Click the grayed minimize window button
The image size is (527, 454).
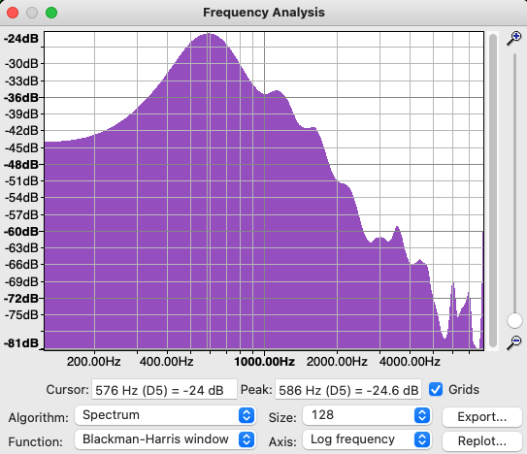click(x=32, y=13)
